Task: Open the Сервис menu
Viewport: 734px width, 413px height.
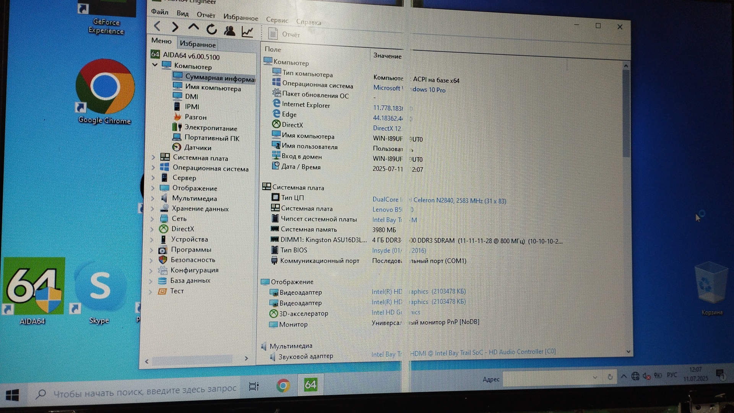Action: pyautogui.click(x=277, y=20)
